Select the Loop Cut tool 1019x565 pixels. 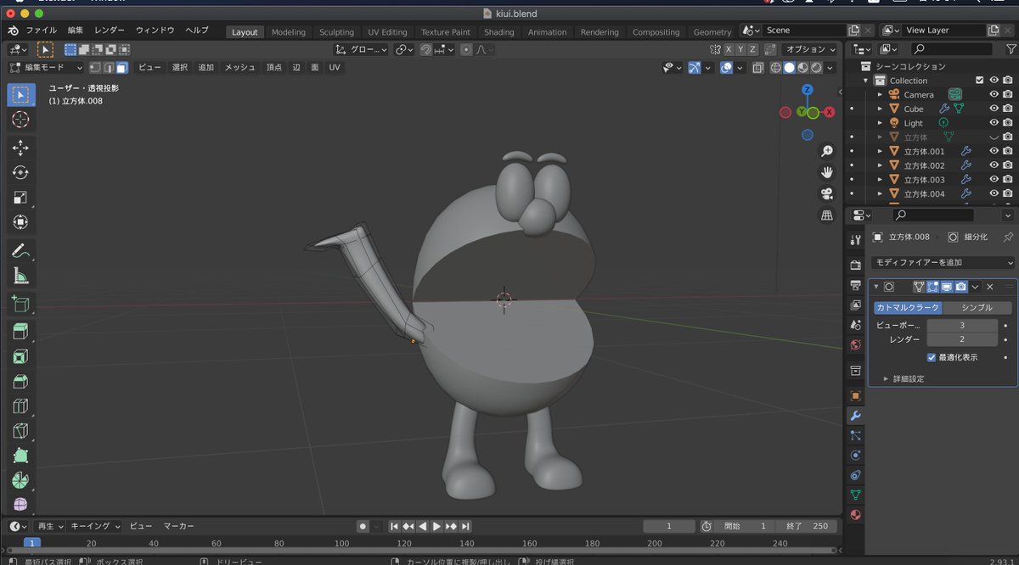pos(21,406)
